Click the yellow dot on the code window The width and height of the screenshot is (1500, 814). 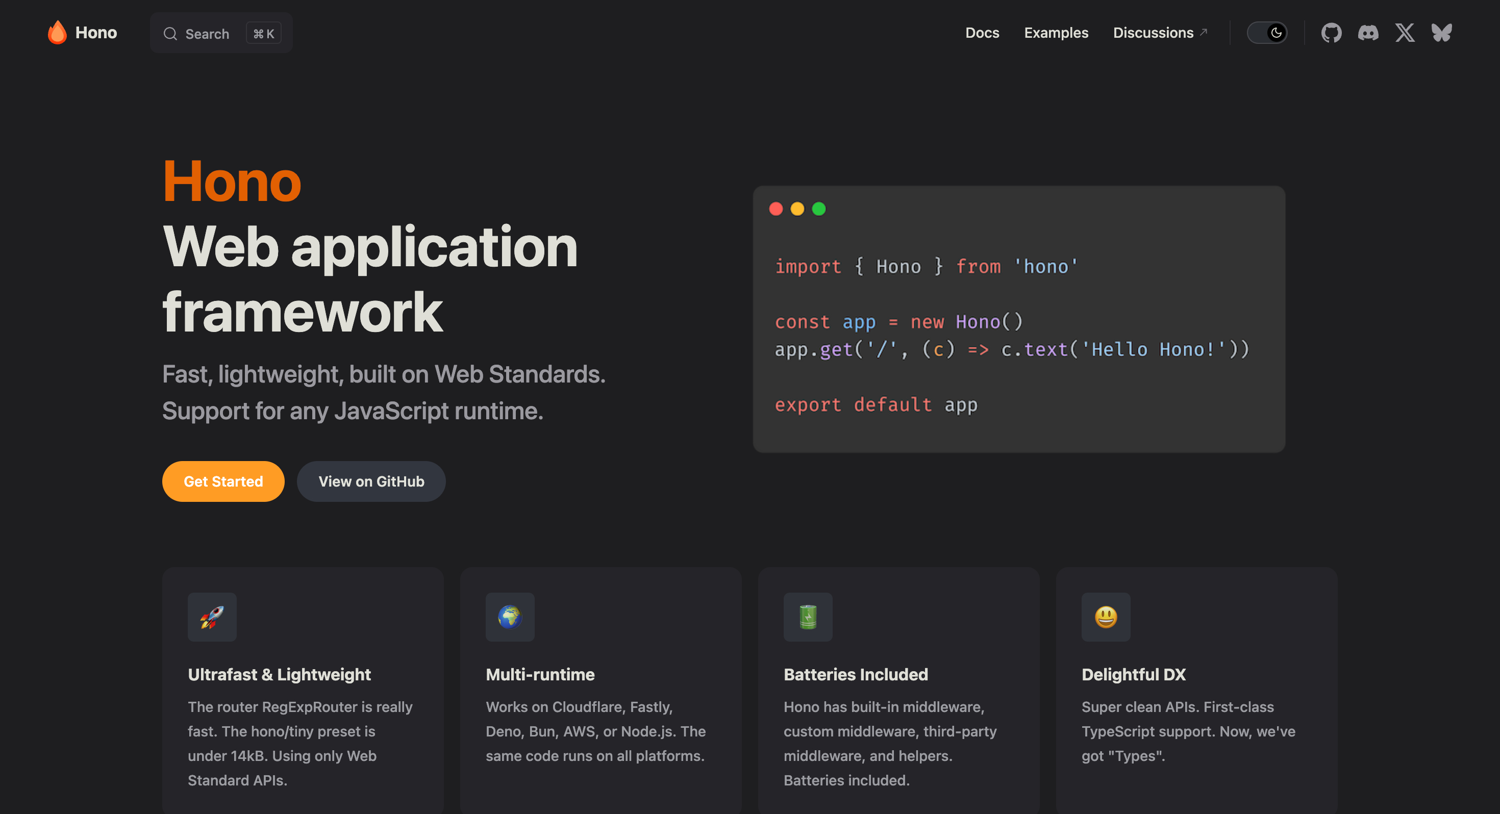(x=797, y=209)
